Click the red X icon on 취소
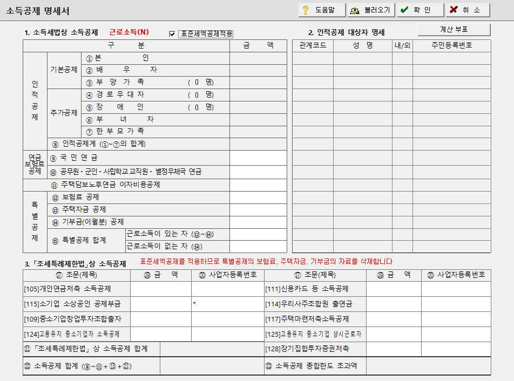514x381 pixels. tap(454, 10)
